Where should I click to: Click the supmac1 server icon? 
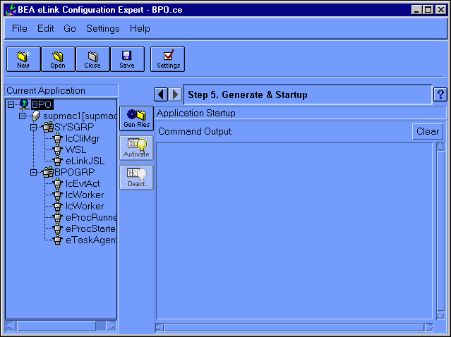36,116
